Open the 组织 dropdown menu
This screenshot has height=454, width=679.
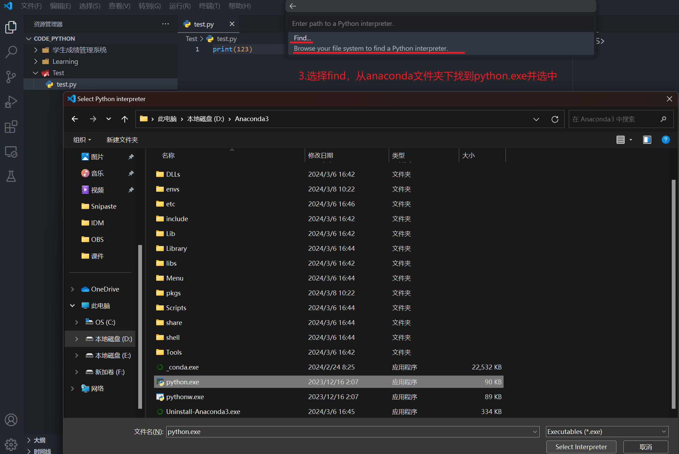[x=82, y=140]
